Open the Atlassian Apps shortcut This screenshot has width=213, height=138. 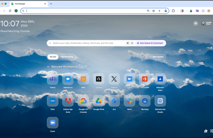point(160,79)
